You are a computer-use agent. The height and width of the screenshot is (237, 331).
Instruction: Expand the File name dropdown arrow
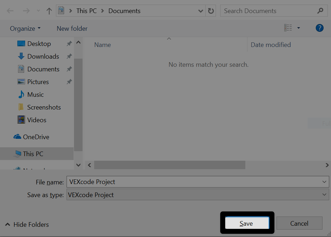click(325, 182)
